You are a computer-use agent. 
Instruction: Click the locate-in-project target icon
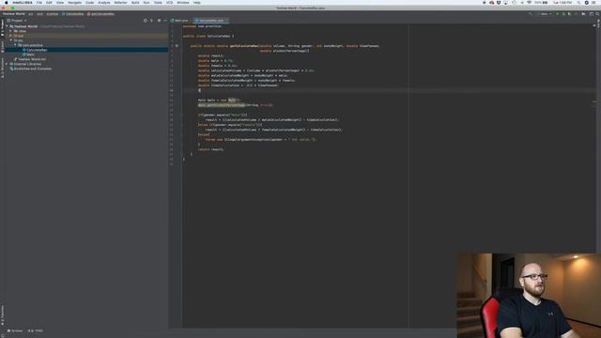tap(146, 21)
